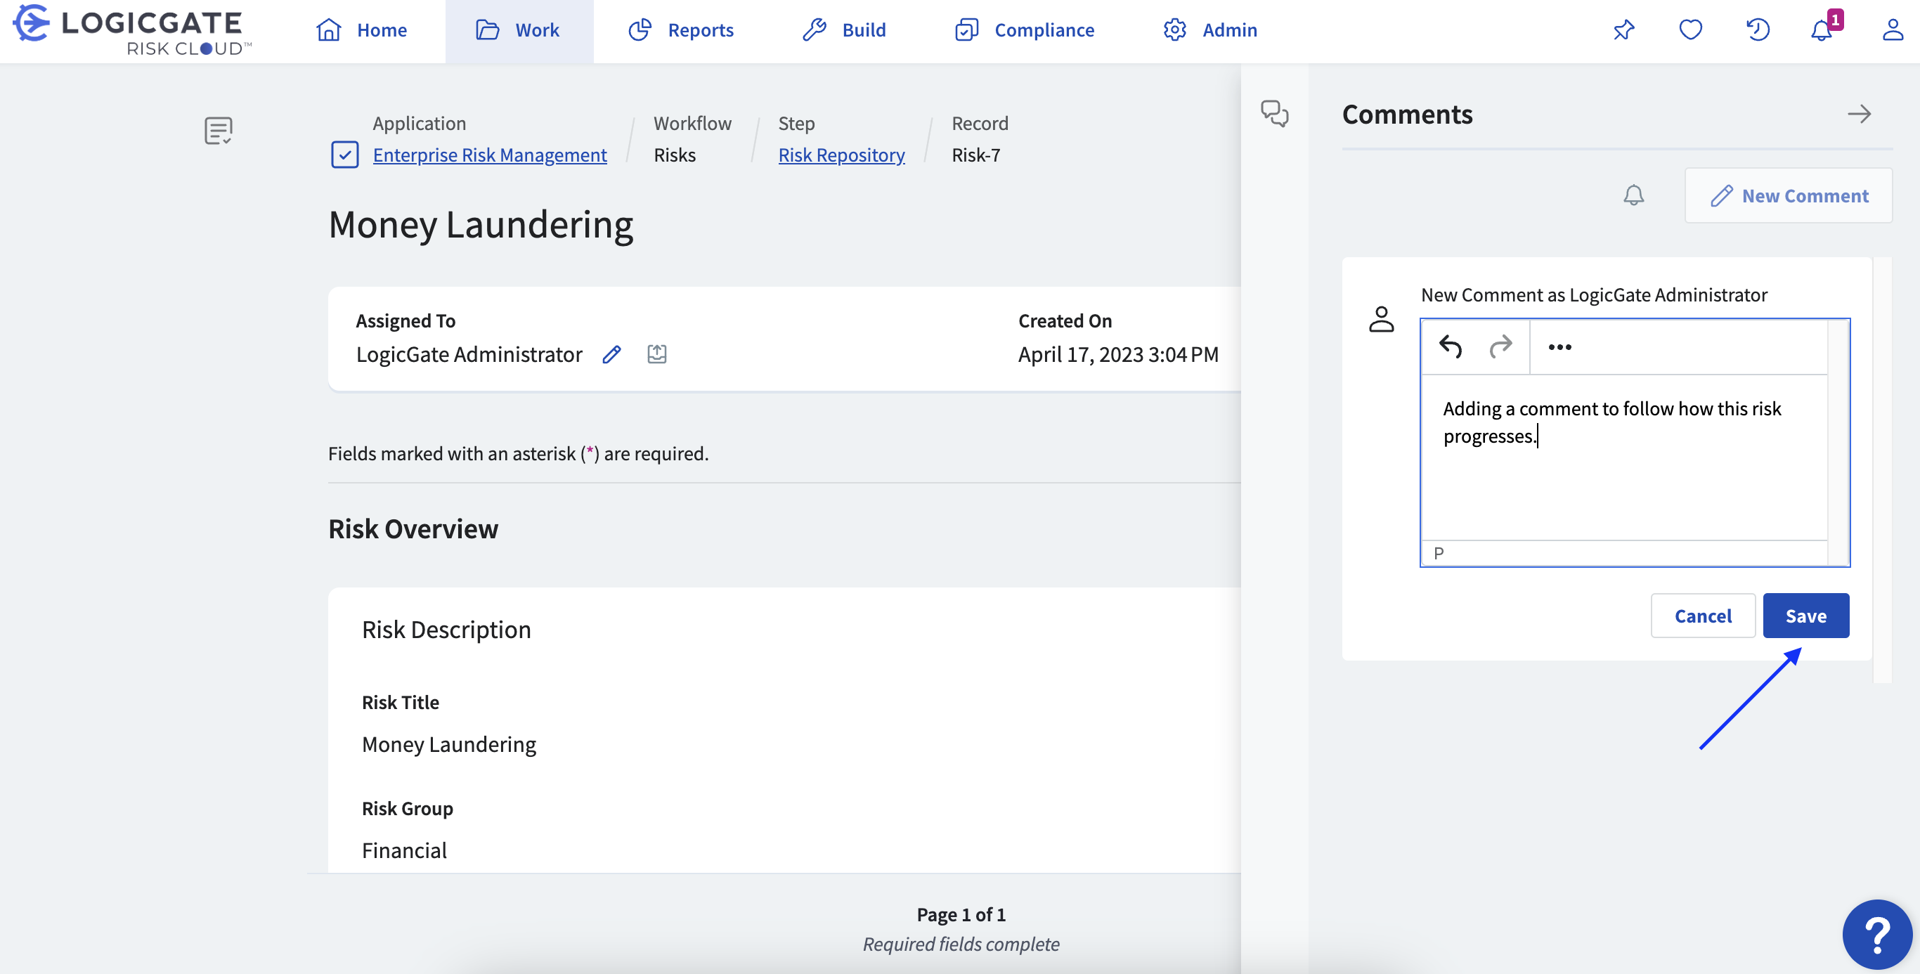Open the Risk Repository step link

pos(841,155)
